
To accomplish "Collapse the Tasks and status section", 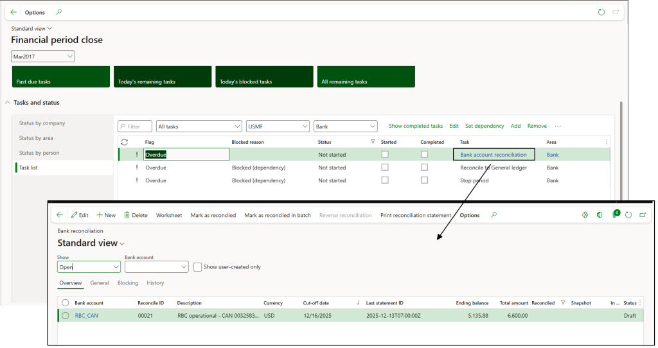I will [7, 103].
